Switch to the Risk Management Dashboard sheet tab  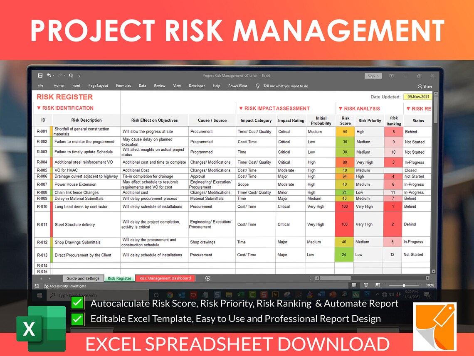tap(165, 278)
